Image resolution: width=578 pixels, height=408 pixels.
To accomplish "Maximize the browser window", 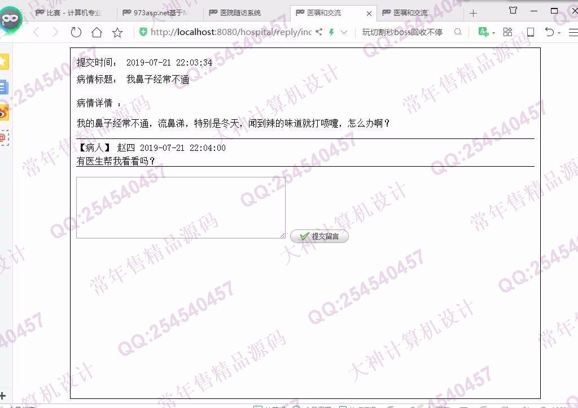I will [x=554, y=11].
